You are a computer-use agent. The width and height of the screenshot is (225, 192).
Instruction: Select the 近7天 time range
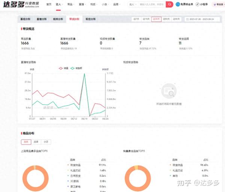pos(136,19)
